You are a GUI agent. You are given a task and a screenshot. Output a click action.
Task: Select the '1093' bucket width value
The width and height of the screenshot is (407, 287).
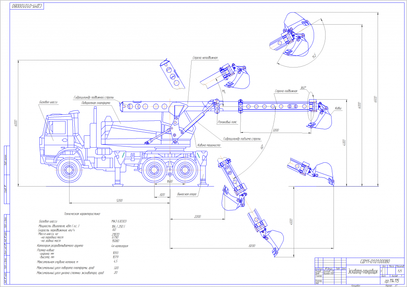click(x=116, y=253)
